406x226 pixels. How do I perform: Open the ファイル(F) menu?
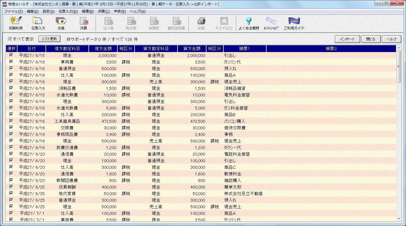coord(13,11)
